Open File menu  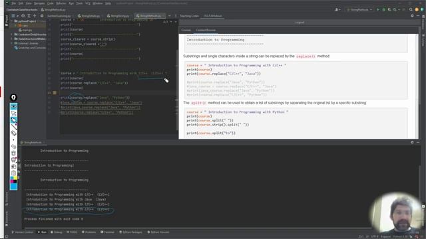[x=13, y=3]
